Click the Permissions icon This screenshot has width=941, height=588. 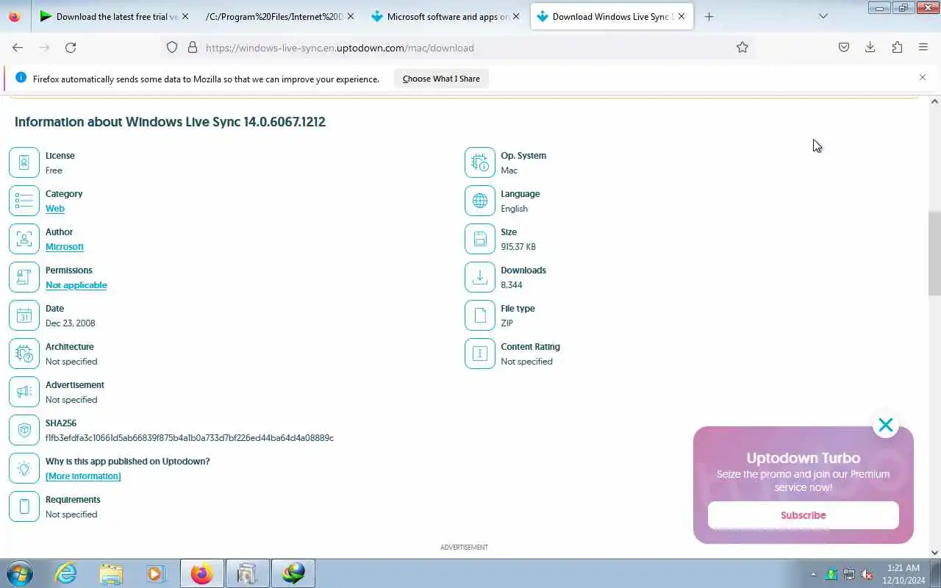tap(24, 277)
